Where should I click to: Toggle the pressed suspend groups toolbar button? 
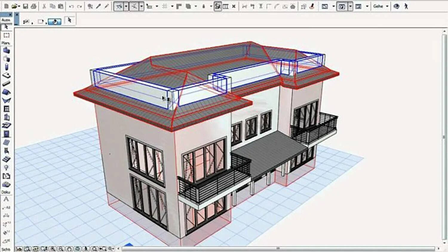[x=217, y=6]
